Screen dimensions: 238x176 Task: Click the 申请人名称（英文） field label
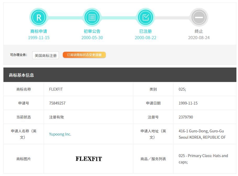pyautogui.click(x=24, y=134)
